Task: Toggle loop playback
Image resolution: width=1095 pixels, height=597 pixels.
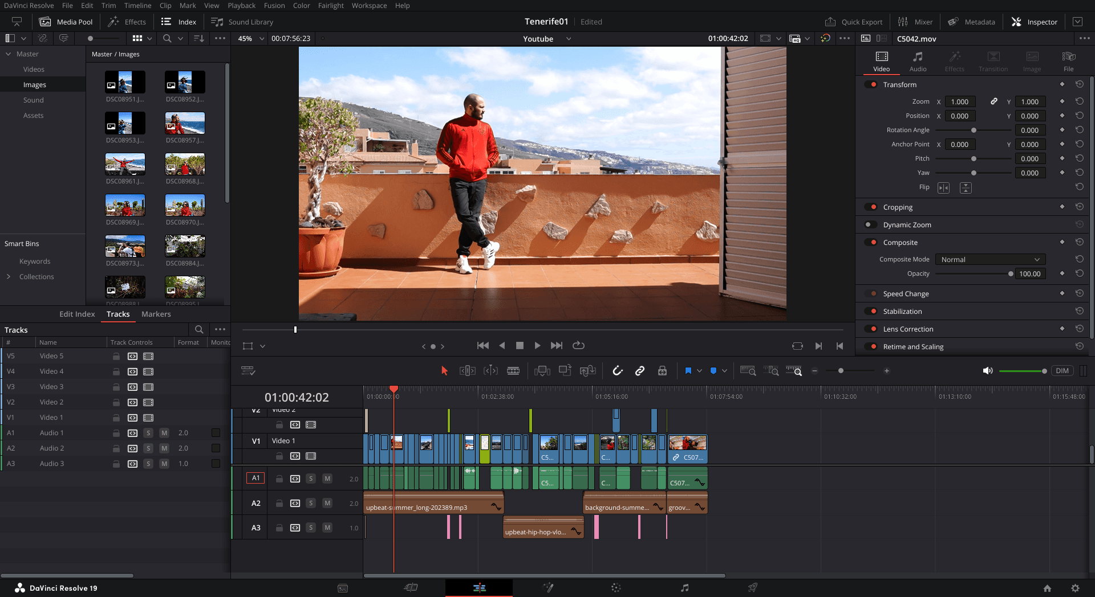Action: click(x=578, y=346)
